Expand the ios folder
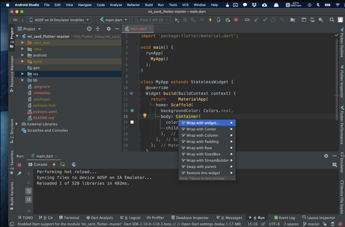The image size is (345, 227). click(23, 74)
